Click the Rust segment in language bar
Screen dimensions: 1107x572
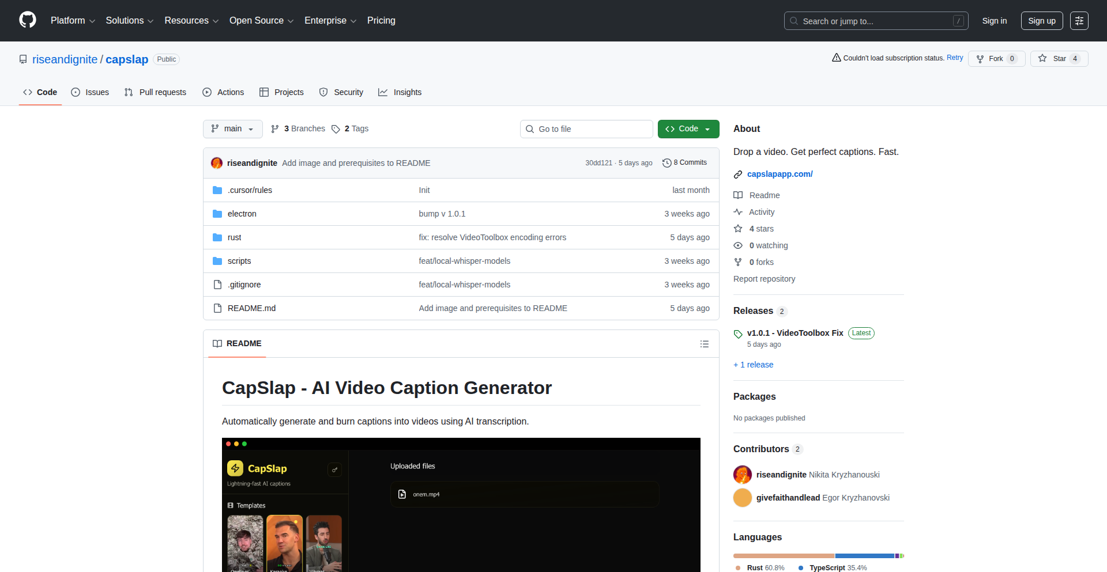[784, 556]
